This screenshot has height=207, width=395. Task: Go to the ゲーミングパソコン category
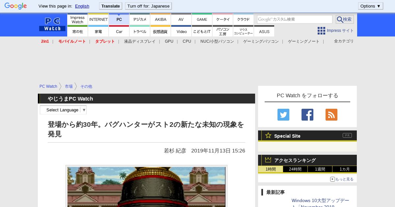261,41
